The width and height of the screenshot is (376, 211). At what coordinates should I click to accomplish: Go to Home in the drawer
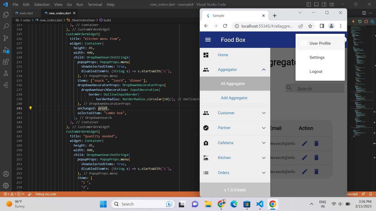click(235, 55)
